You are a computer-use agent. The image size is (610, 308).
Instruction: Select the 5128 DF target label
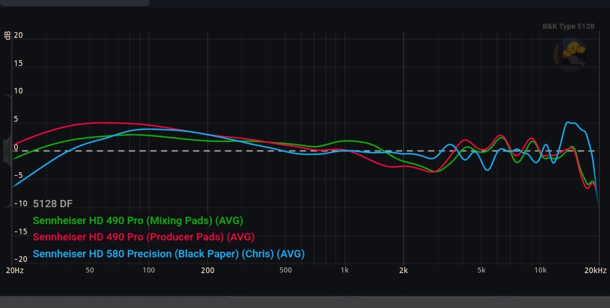point(53,204)
